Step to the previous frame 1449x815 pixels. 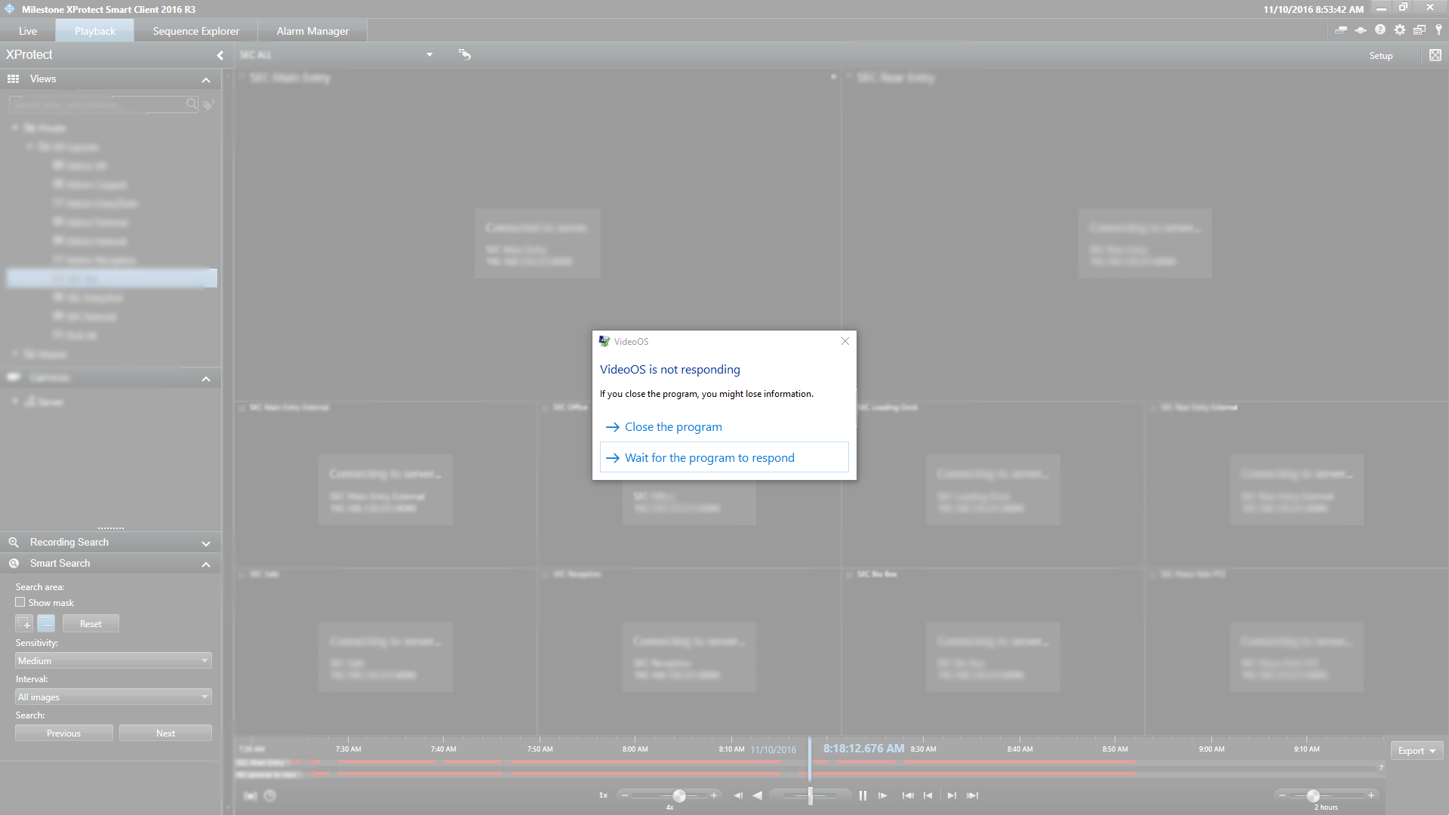(737, 795)
